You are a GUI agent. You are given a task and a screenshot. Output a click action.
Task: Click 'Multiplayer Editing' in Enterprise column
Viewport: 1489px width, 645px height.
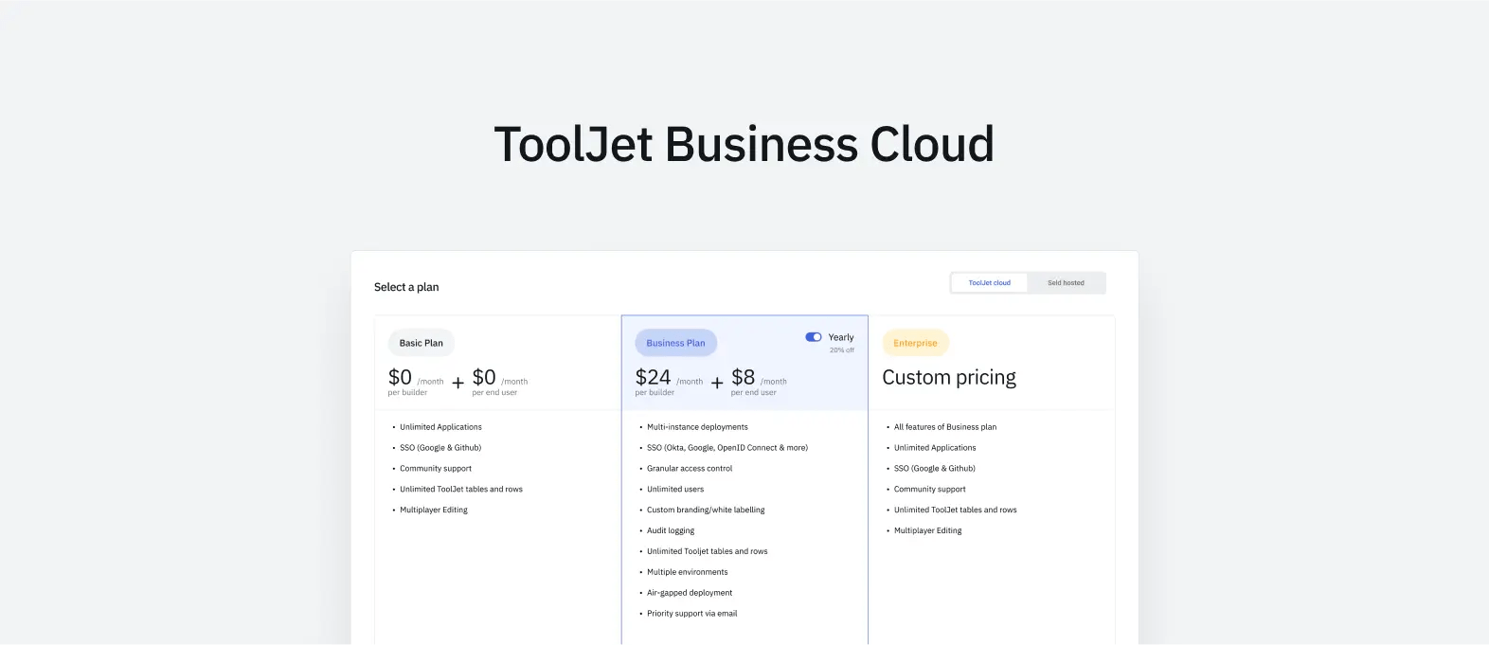coord(928,531)
